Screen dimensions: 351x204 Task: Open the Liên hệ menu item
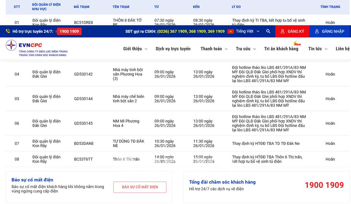click(x=342, y=49)
